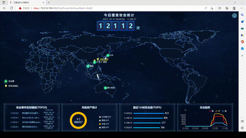
Task: Open the Edge sidebar search icon
Action: pos(242,15)
